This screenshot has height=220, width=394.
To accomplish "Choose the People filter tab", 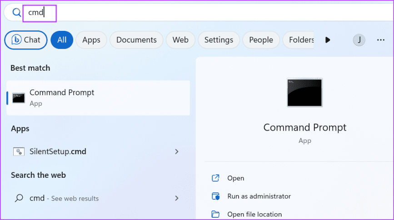I will 261,40.
